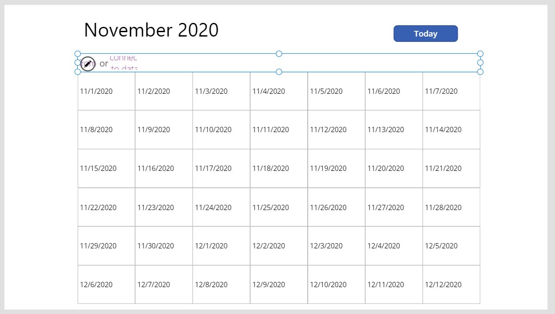555x314 pixels.
Task: Select the 11/15/2020 calendar cell
Action: point(106,168)
